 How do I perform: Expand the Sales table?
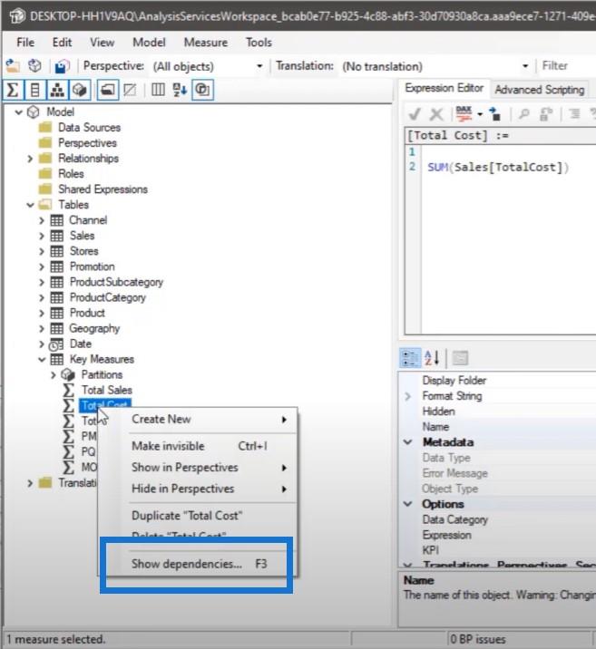(42, 236)
